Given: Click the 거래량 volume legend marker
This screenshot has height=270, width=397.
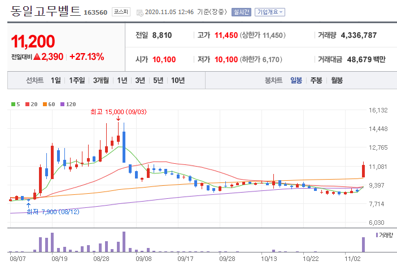Looking at the screenshot, I should 377,236.
